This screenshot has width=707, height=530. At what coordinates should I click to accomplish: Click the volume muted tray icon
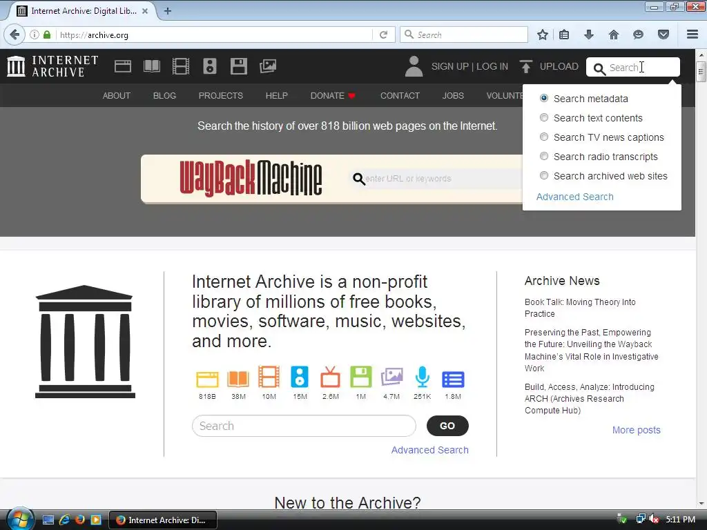(654, 519)
